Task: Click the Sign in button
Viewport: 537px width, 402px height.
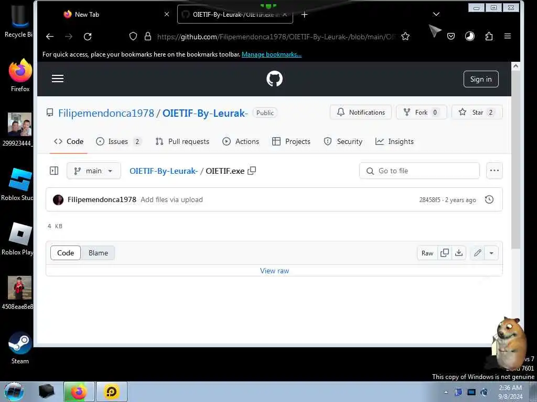Action: pos(481,79)
